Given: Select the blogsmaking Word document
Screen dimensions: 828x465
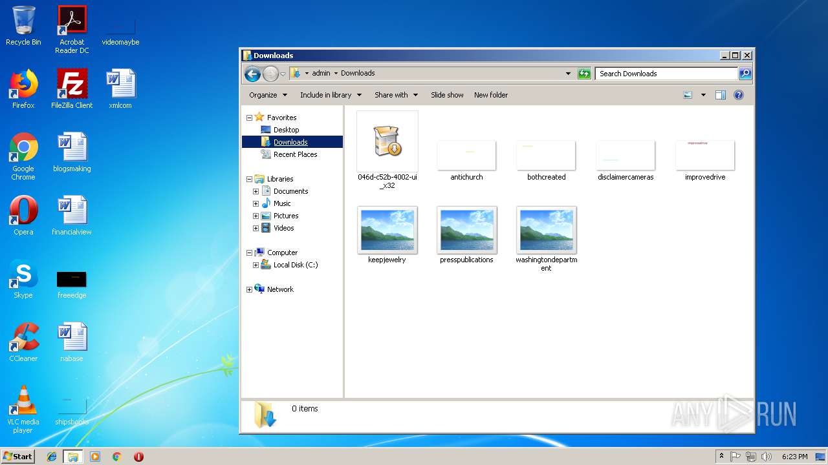Looking at the screenshot, I should pos(72,152).
